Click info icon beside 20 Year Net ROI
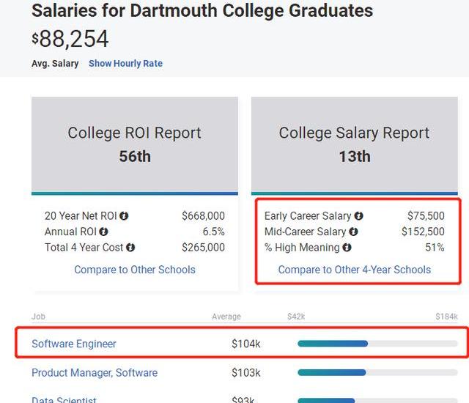The height and width of the screenshot is (403, 469). pyautogui.click(x=124, y=216)
